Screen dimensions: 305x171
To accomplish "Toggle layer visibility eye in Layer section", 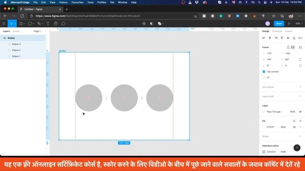I will click(x=300, y=112).
